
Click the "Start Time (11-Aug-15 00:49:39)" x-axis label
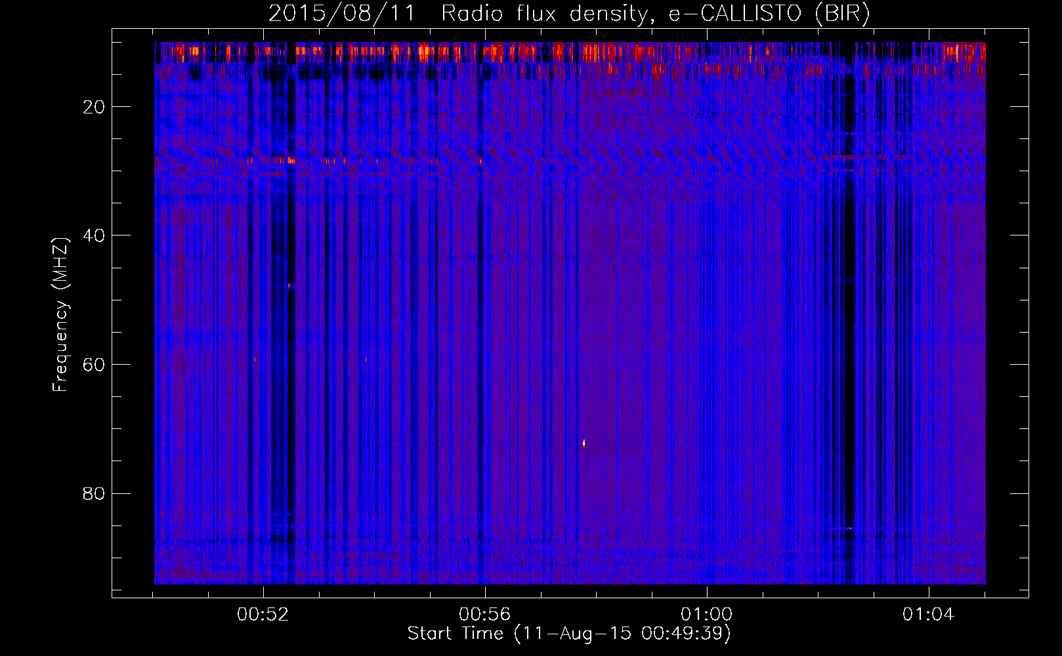pyautogui.click(x=569, y=634)
